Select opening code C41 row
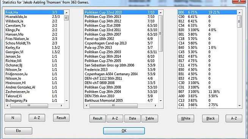Viewport: 248px width, 139px height. pyautogui.click(x=207, y=105)
